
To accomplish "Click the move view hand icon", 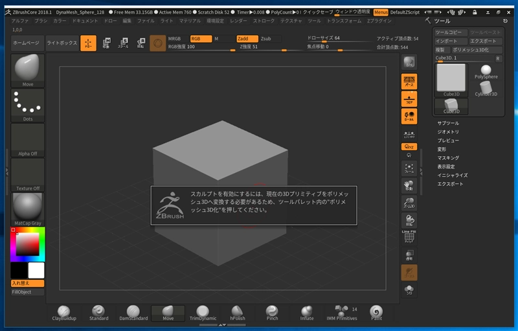I will [x=409, y=186].
